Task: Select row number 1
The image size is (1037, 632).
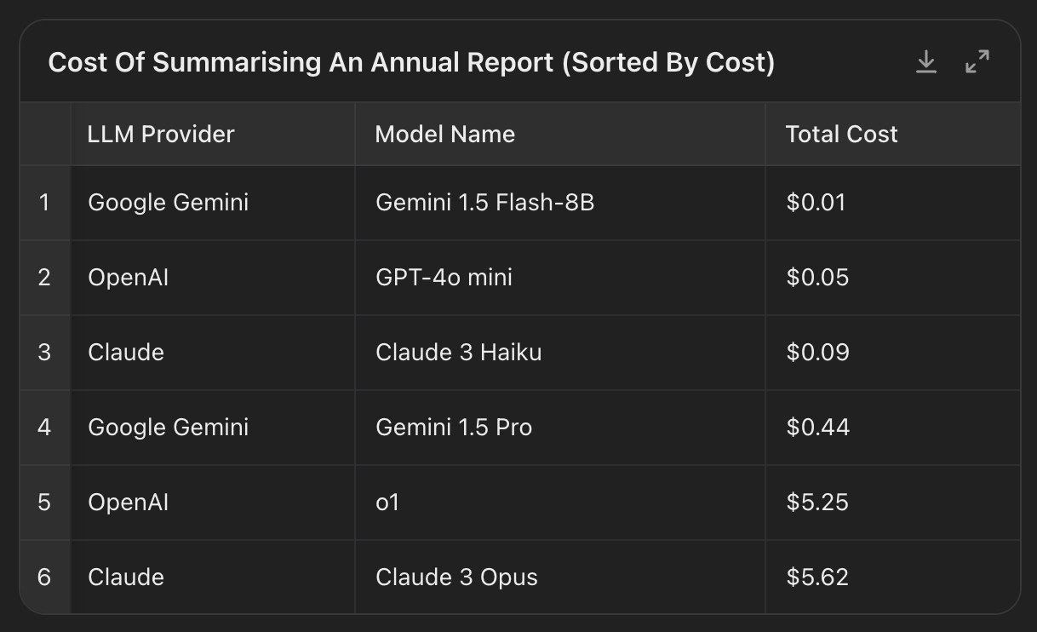Action: click(x=44, y=203)
